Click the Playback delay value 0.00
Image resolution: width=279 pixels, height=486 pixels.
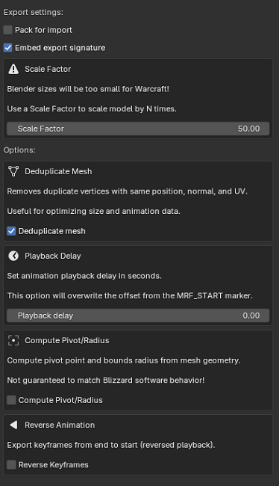(x=251, y=316)
